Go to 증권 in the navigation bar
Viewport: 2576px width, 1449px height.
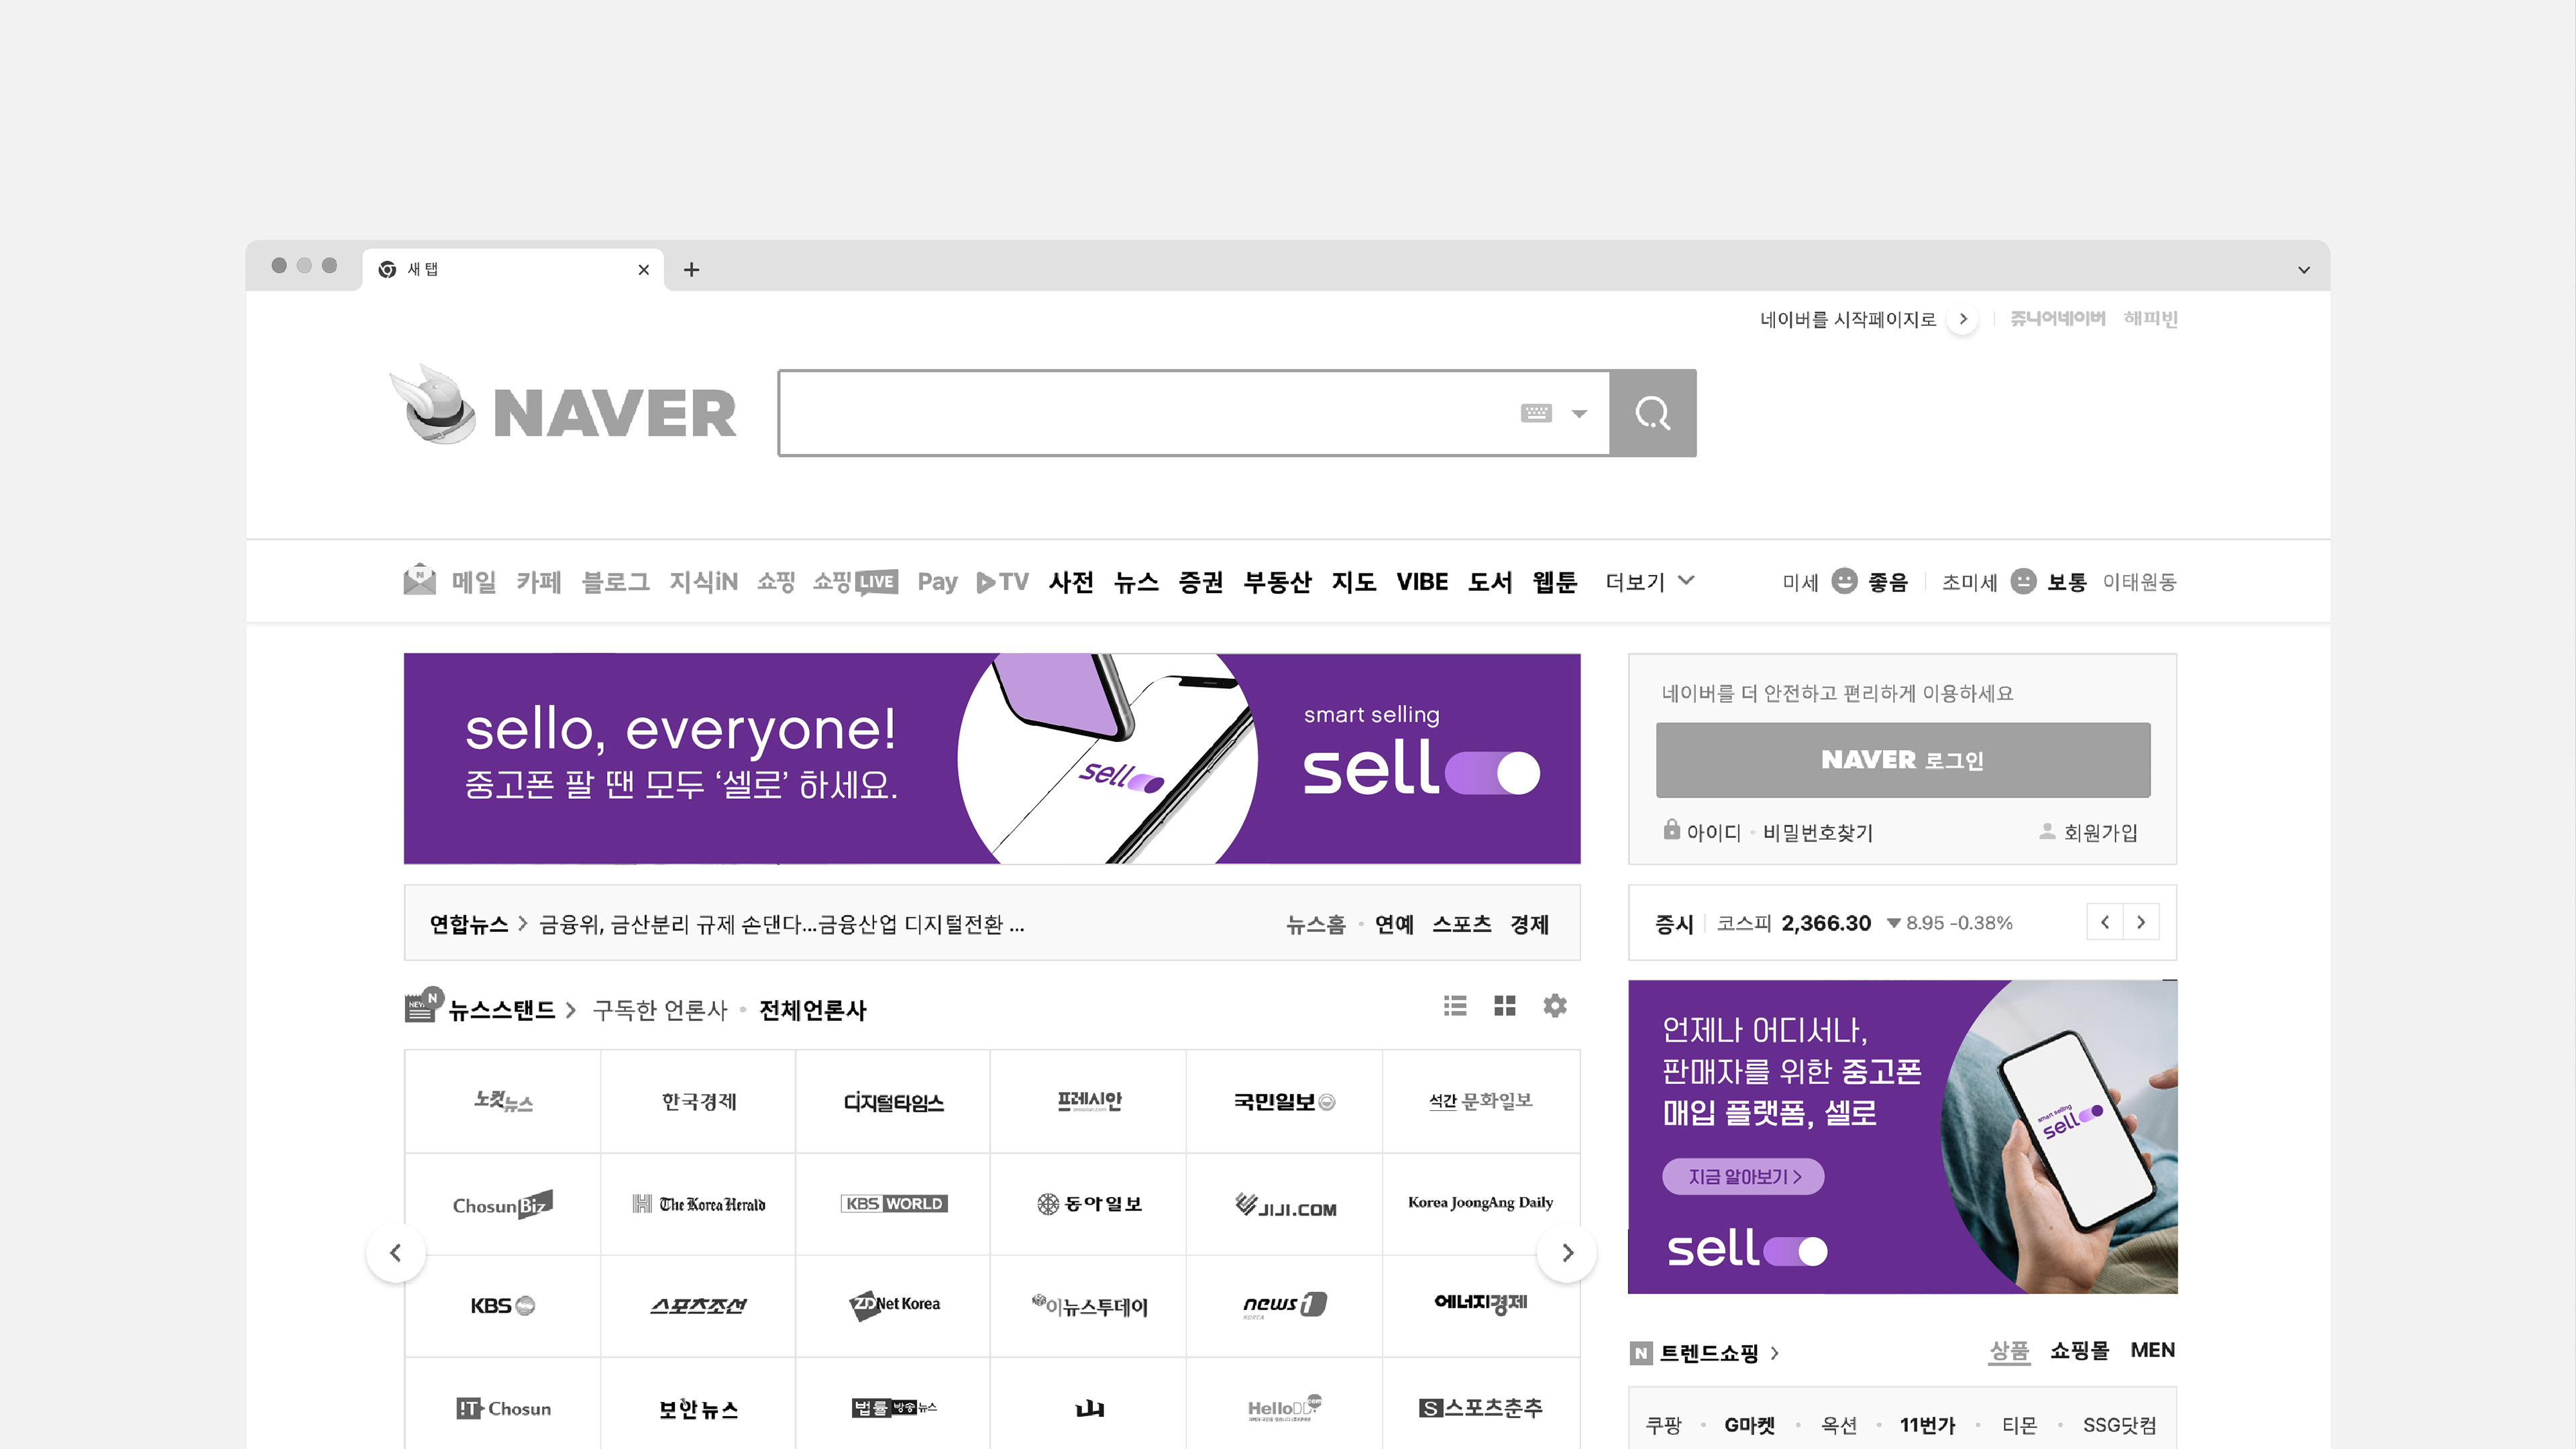tap(1200, 582)
